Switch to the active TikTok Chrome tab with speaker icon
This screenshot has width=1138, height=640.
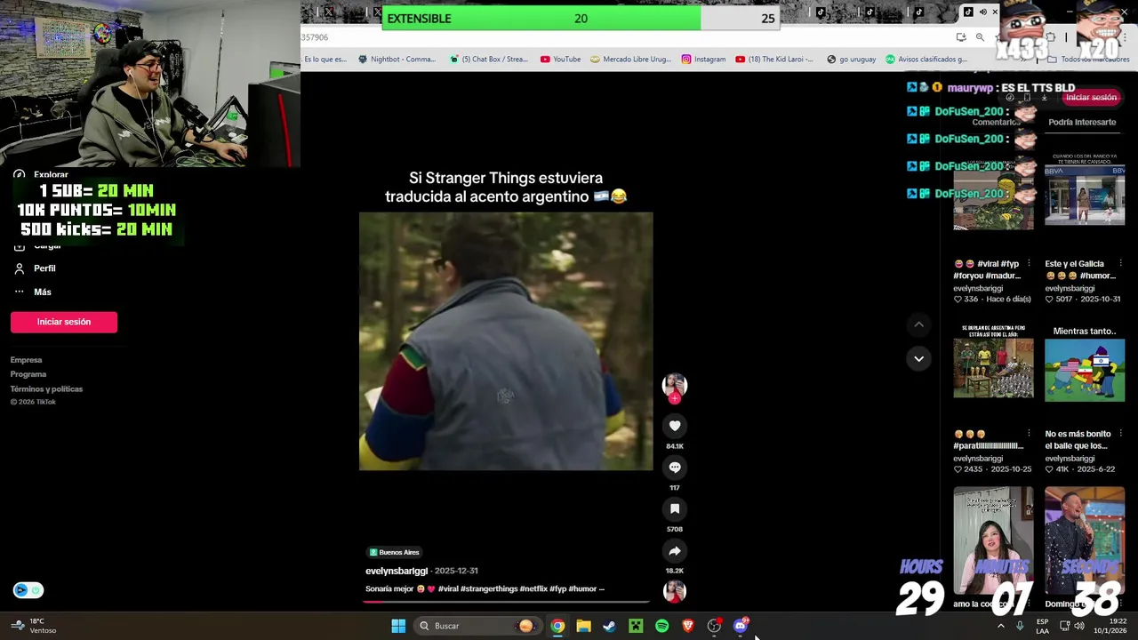981,12
